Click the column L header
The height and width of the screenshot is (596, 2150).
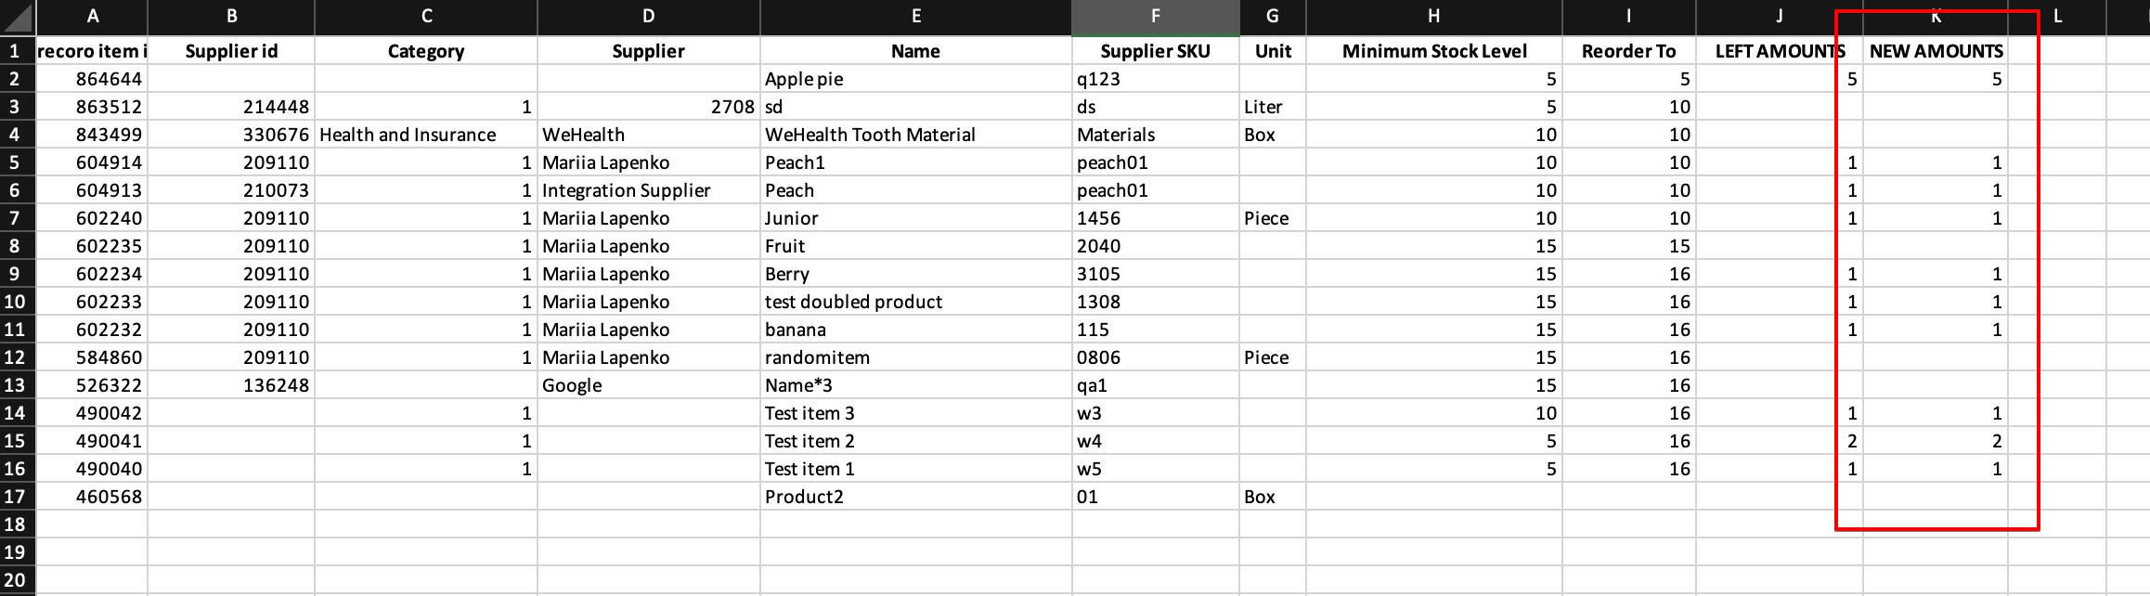2057,17
